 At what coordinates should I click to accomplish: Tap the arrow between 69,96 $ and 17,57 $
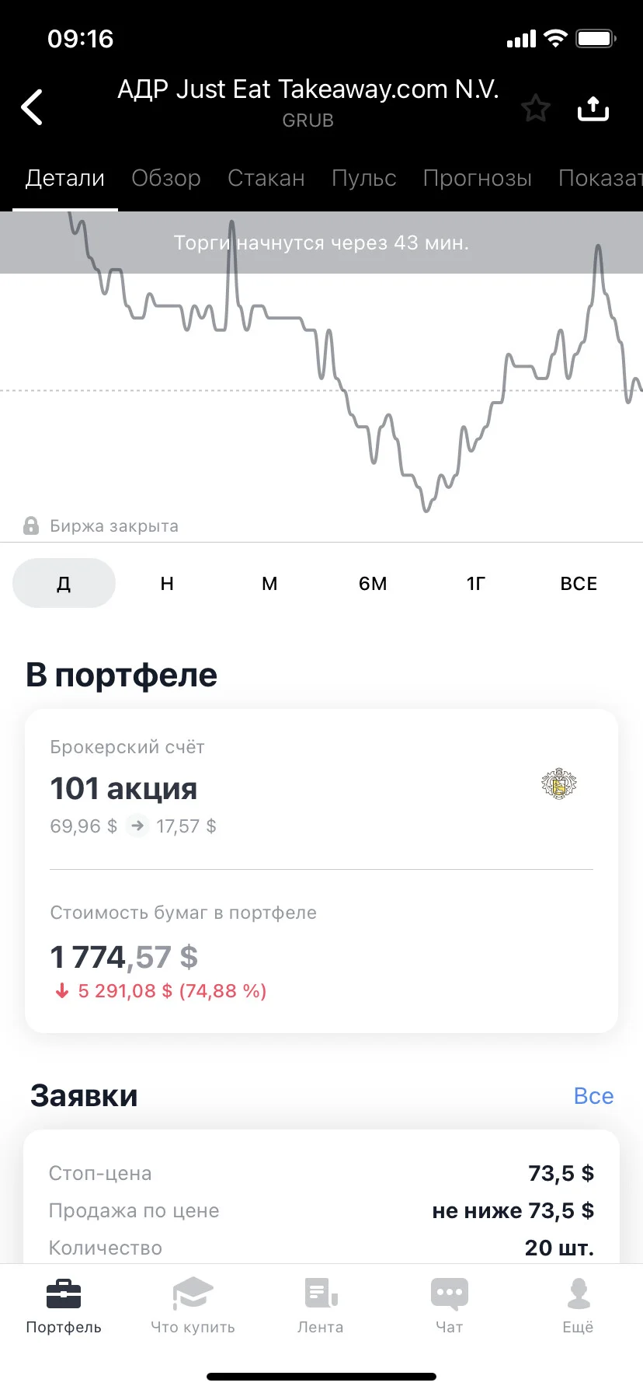(137, 826)
